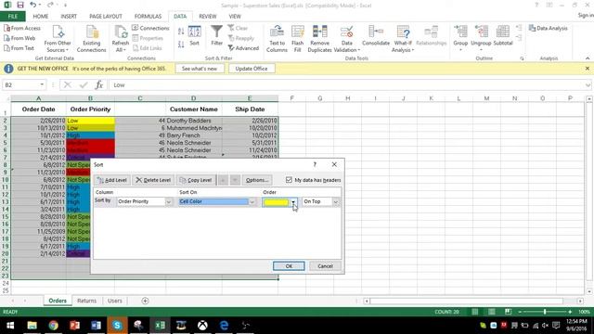
Task: Open the FILE tab
Action: 12,17
